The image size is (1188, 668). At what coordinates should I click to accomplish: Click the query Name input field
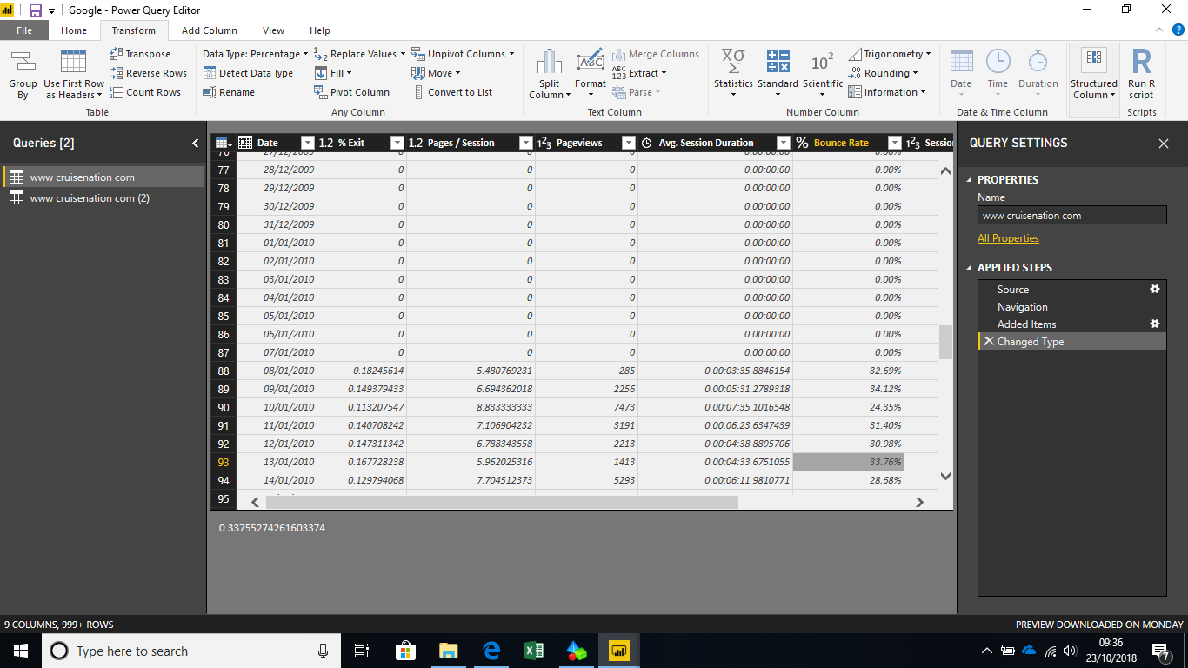(1071, 216)
